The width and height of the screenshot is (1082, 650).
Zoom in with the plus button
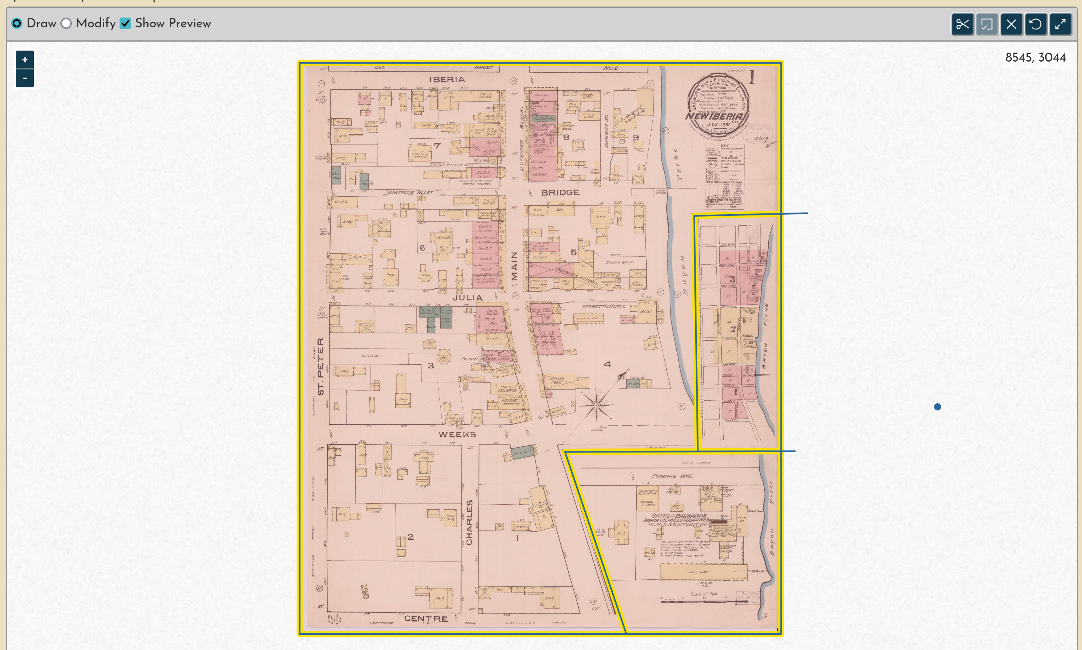coord(24,60)
